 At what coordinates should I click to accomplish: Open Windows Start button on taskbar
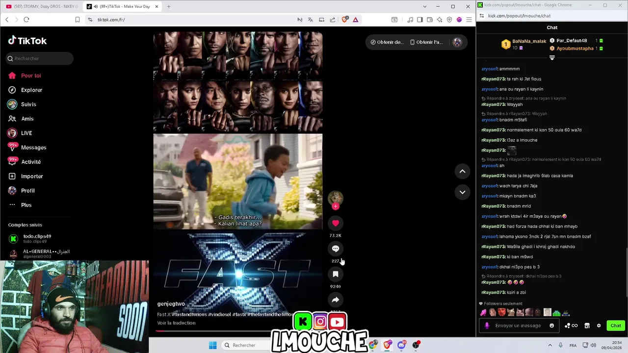tap(213, 345)
